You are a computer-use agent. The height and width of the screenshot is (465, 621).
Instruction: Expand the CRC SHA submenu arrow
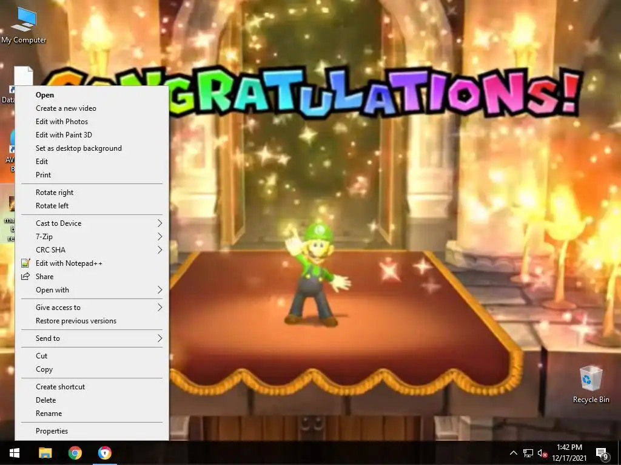[x=159, y=250]
